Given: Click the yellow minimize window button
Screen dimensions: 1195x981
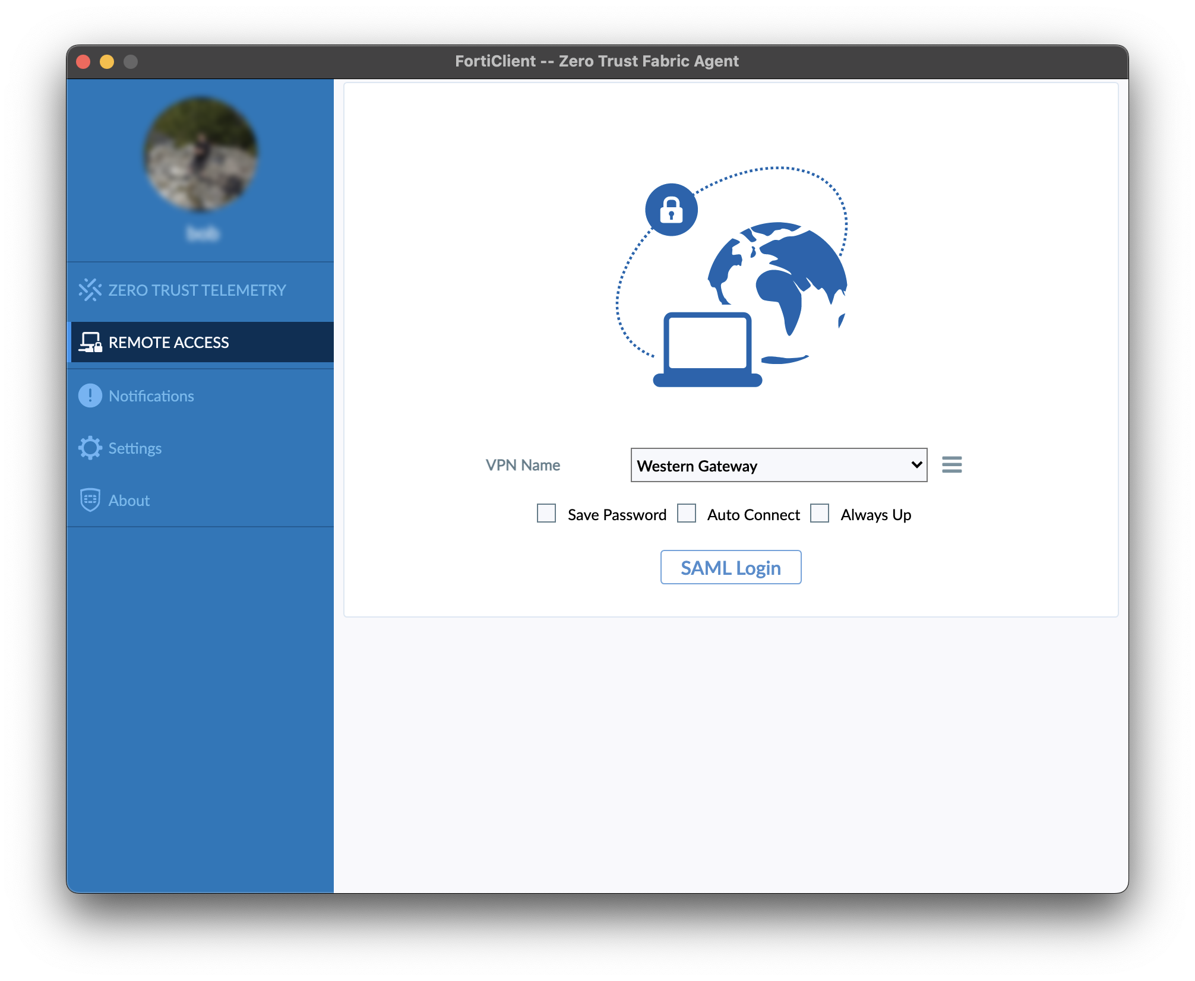Looking at the screenshot, I should [107, 62].
